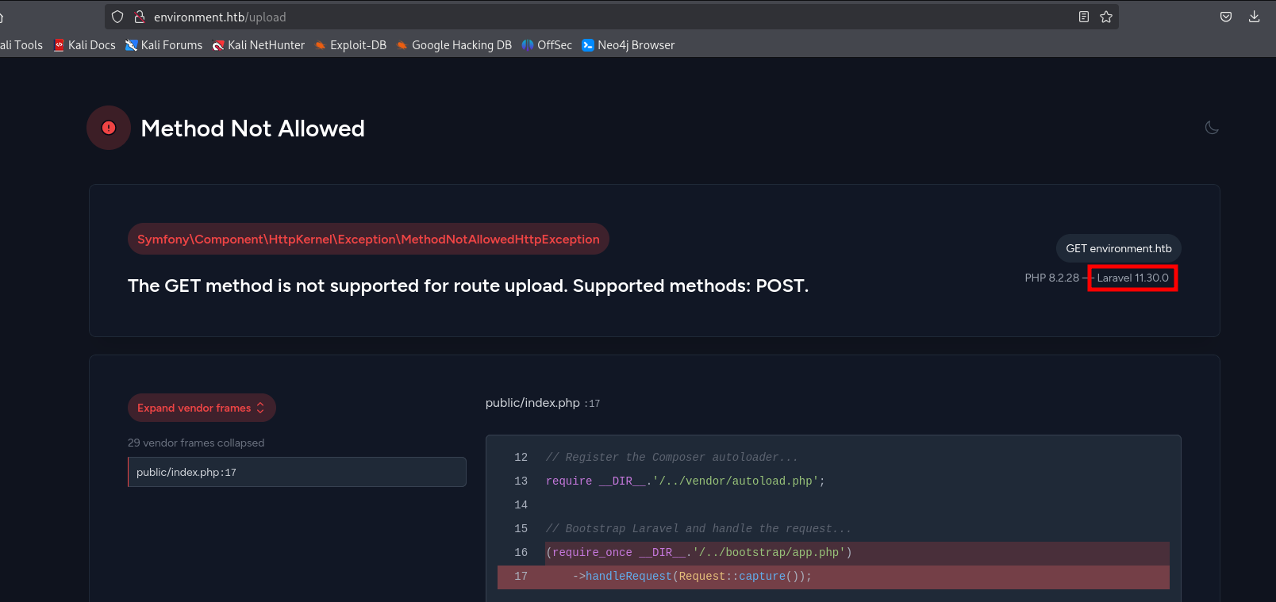Select the public/index.php:17 stack frame
The width and height of the screenshot is (1276, 602).
click(296, 472)
